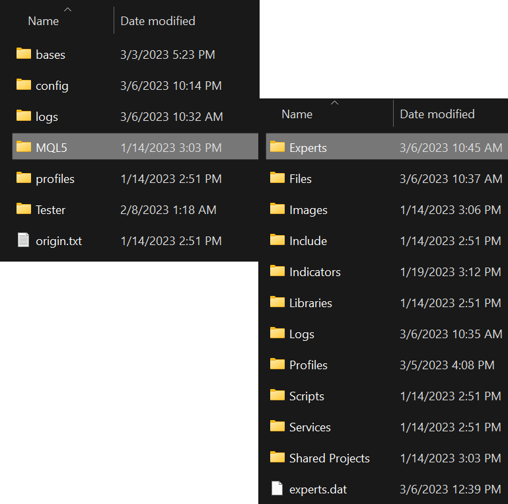508x504 pixels.
Task: Select the experts.dat file name
Action: [x=318, y=489]
